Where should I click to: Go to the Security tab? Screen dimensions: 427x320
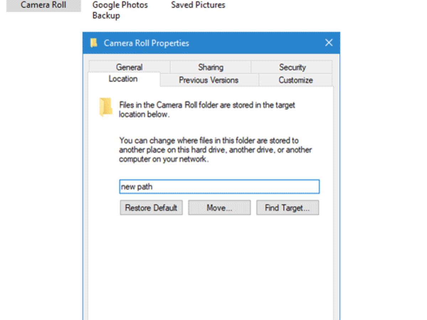(292, 67)
